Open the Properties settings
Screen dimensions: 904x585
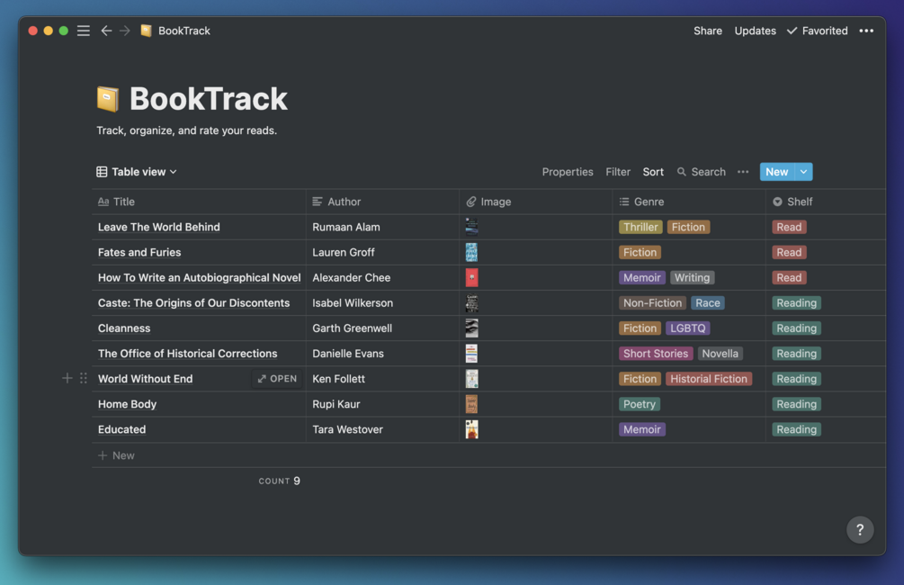(568, 172)
